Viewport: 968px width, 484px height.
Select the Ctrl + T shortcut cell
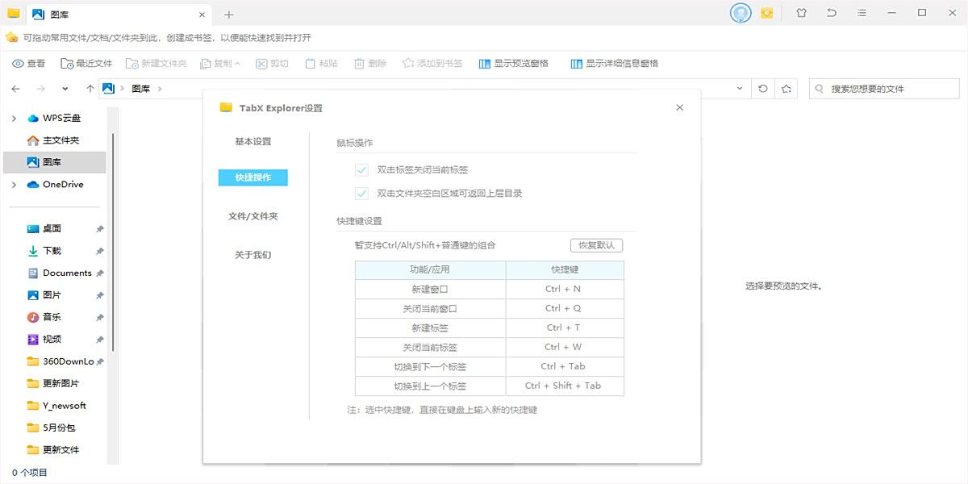click(x=565, y=328)
